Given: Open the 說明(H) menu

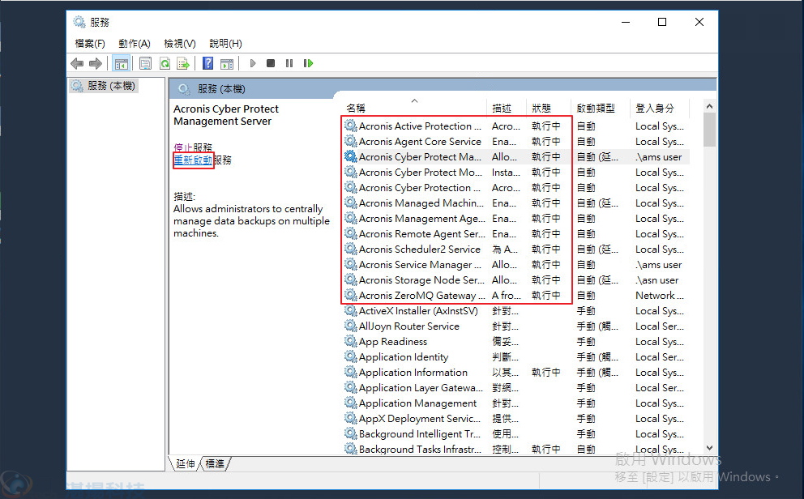Looking at the screenshot, I should point(225,44).
